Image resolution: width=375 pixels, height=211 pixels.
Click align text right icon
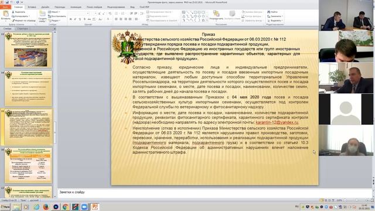pos(125,19)
